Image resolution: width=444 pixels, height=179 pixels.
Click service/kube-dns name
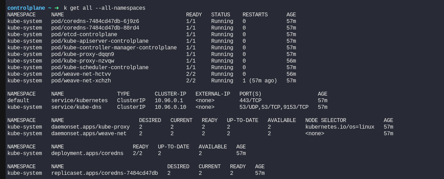[76, 107]
